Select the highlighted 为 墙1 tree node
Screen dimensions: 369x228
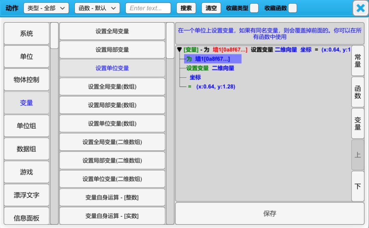pos(213,59)
